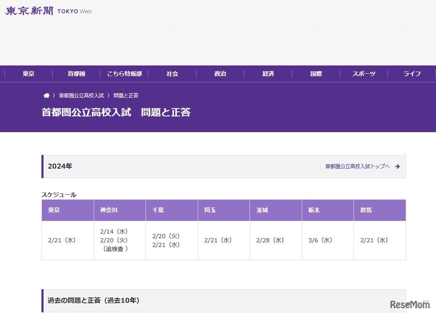
Task: Click the 栃木 schedule table header
Action: 328,210
